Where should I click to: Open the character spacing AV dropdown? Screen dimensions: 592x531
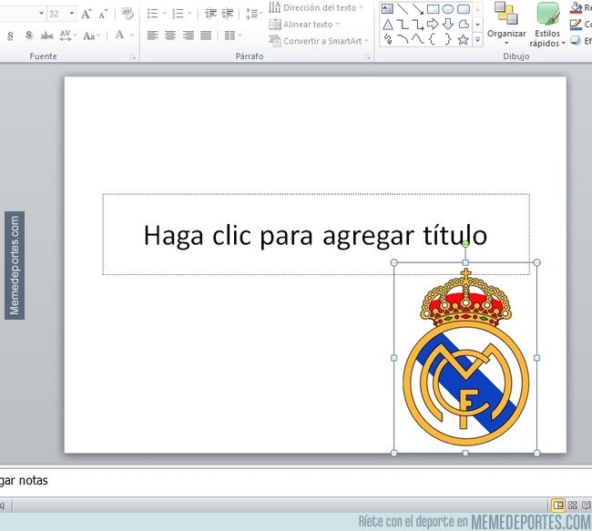click(x=67, y=36)
